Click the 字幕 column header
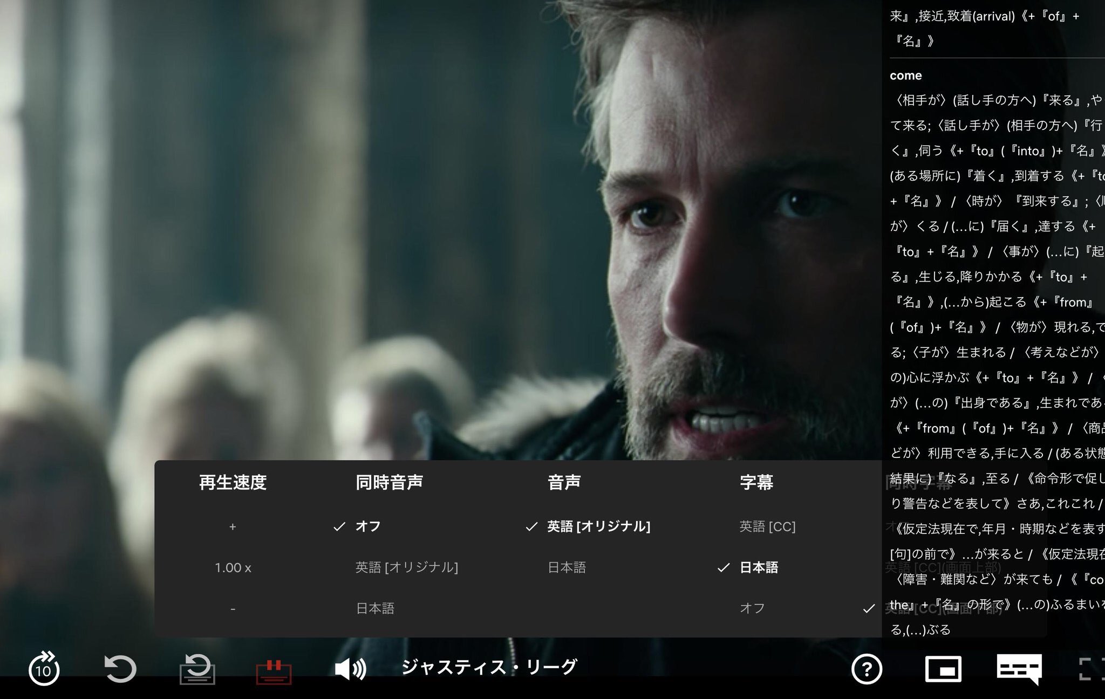Image resolution: width=1105 pixels, height=699 pixels. 756,482
